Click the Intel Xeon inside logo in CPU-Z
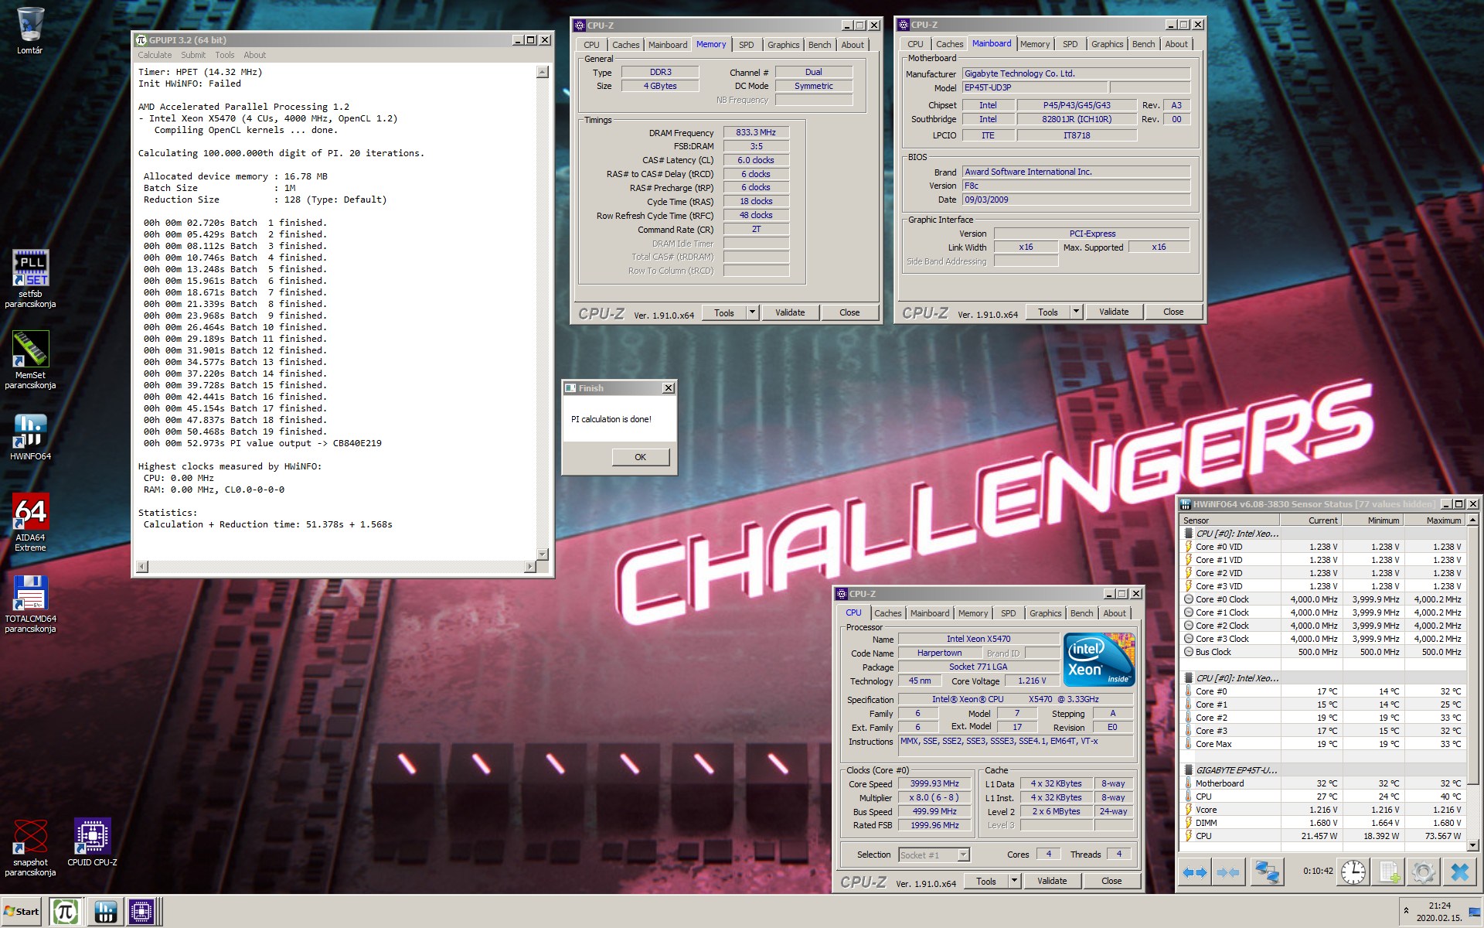 click(1098, 659)
